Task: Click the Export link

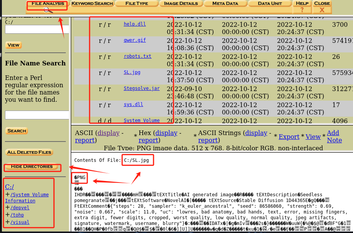Action: (289, 137)
